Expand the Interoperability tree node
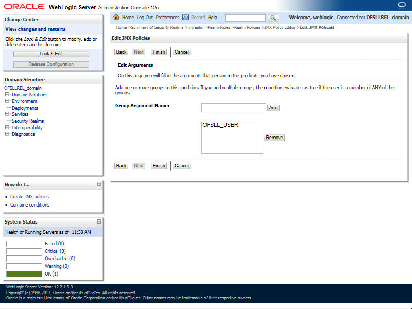This screenshot has height=309, width=412. 7,127
